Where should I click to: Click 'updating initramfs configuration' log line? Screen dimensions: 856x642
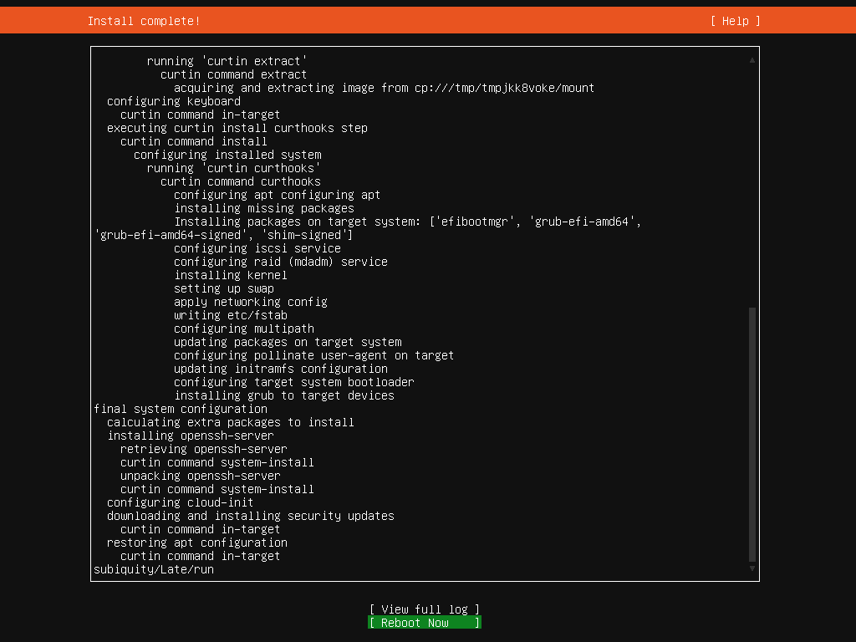(x=281, y=369)
